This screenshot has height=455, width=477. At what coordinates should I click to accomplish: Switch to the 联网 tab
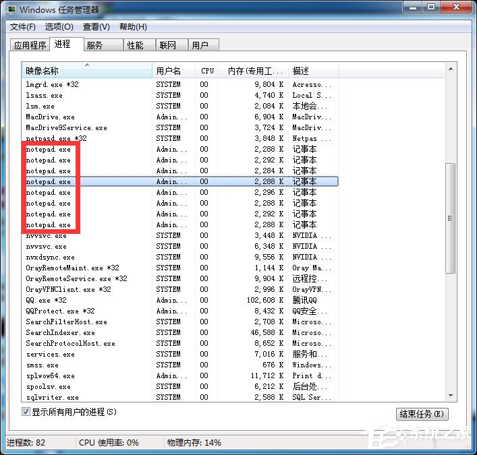point(172,45)
